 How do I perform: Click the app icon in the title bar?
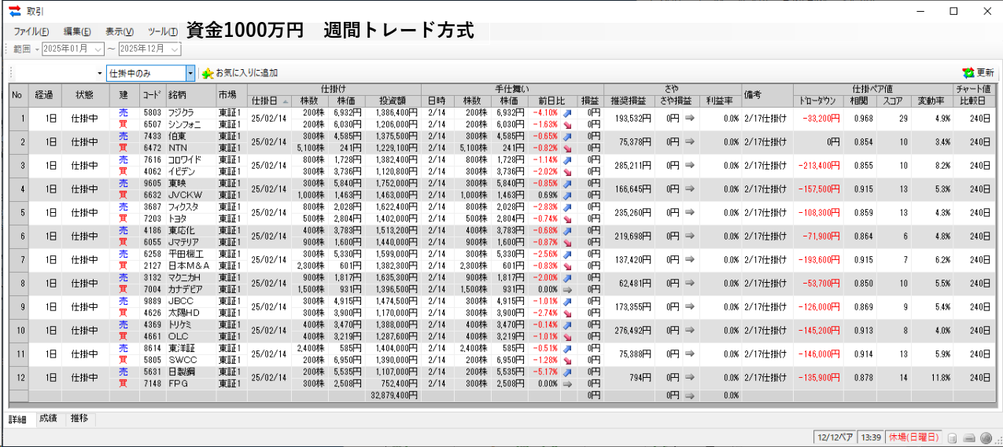click(14, 11)
